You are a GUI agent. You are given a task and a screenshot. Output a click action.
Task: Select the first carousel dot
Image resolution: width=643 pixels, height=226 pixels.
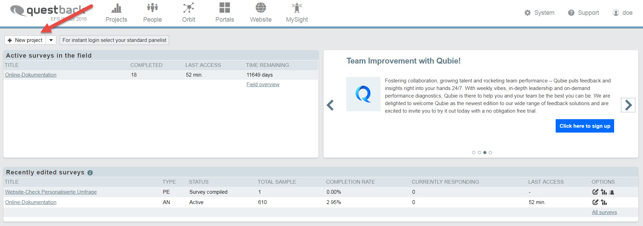point(474,152)
